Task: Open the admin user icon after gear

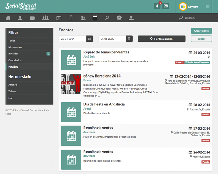Action: tap(131, 18)
